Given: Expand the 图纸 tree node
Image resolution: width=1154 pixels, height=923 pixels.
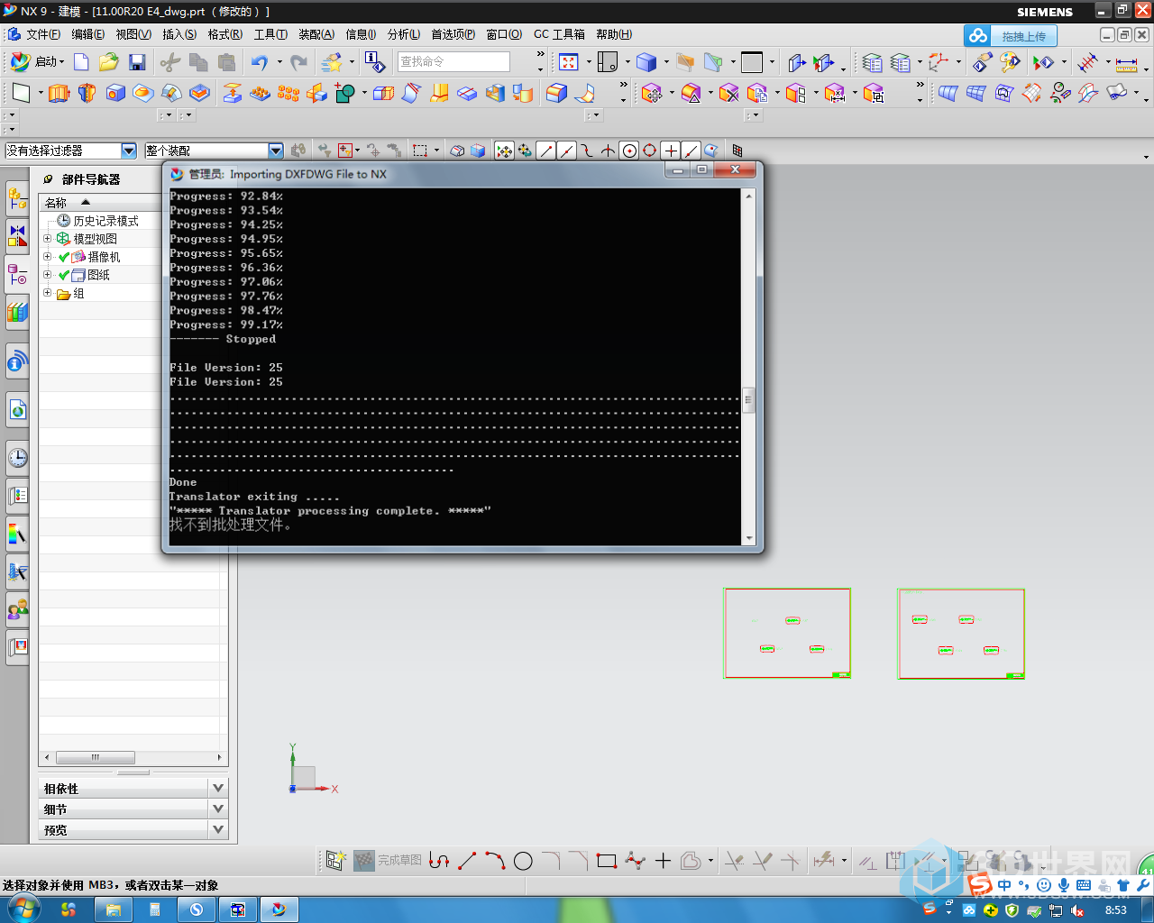Looking at the screenshot, I should click(x=47, y=275).
